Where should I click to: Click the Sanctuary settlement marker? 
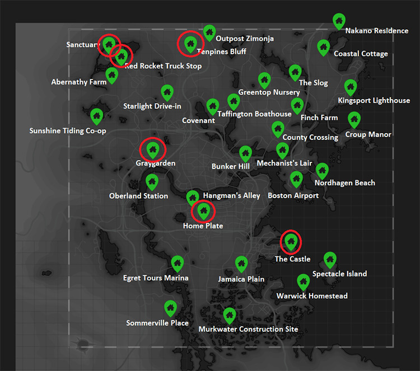pyautogui.click(x=109, y=45)
